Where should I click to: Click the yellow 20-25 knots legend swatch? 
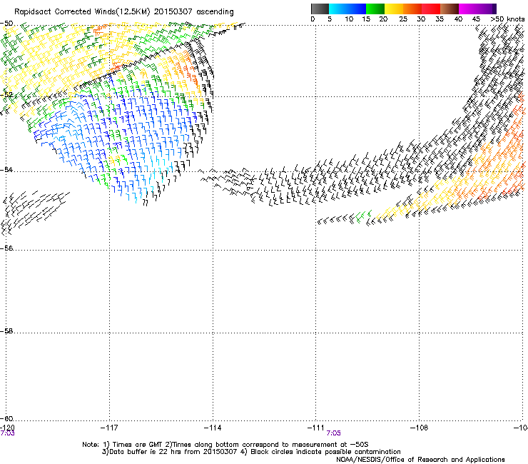pyautogui.click(x=394, y=9)
